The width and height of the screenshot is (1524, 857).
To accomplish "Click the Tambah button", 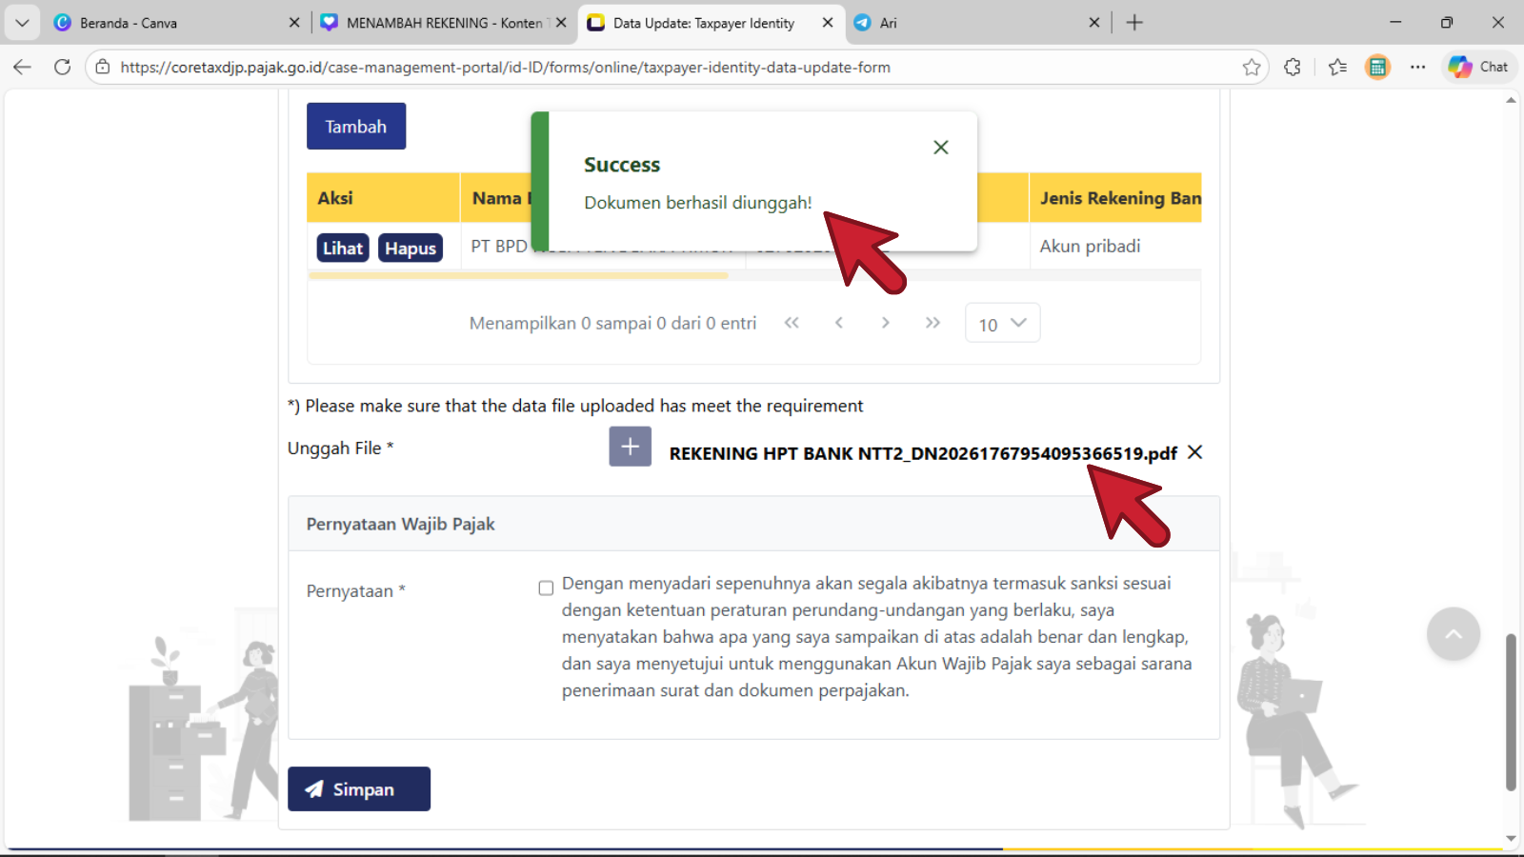I will (x=356, y=127).
